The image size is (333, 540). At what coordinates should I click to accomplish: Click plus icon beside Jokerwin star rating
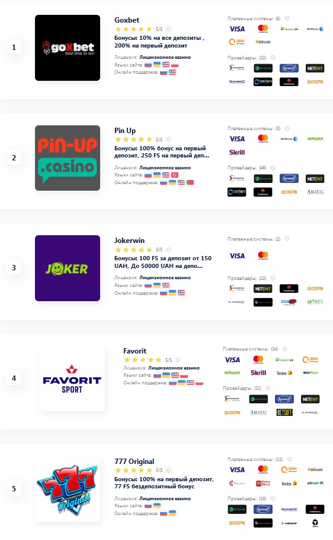click(168, 250)
